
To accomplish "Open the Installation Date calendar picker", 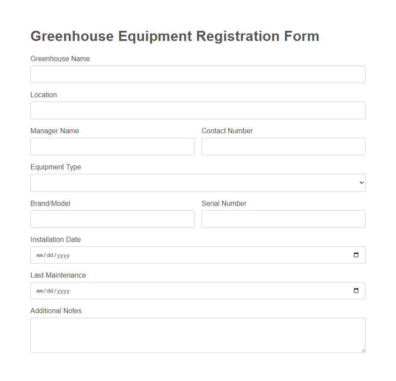I will [x=356, y=255].
